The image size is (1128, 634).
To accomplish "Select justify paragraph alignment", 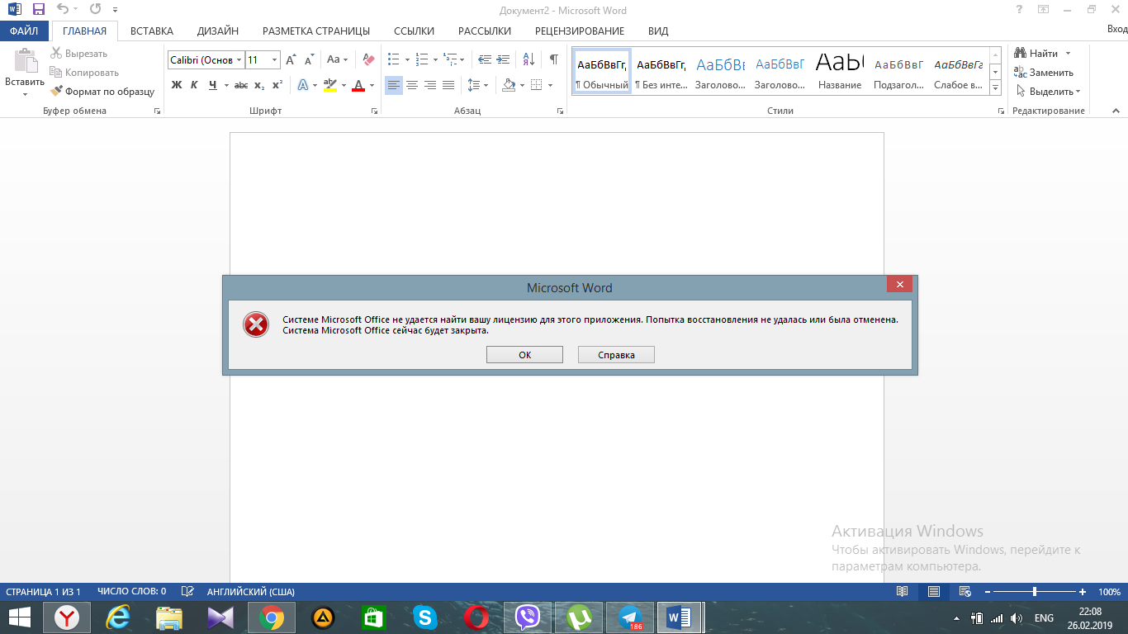I will click(x=448, y=85).
